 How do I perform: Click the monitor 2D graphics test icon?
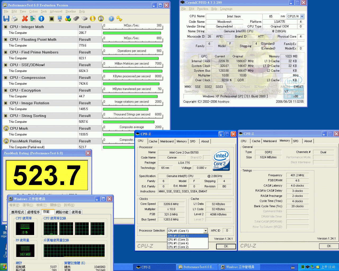point(60,19)
